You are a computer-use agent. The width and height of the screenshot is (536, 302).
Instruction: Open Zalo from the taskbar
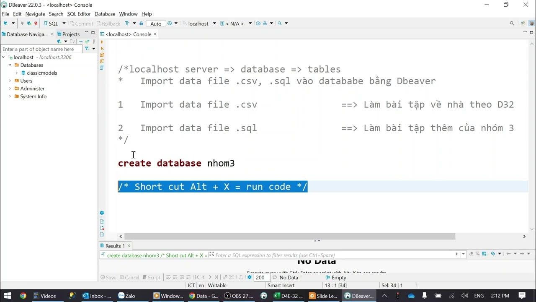coord(127,296)
